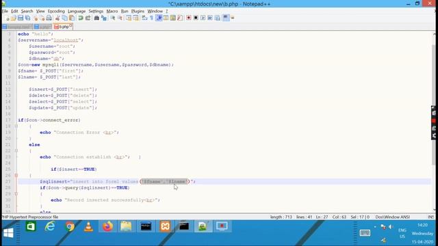
Task: Collapse the fold marker at line 22
Action: click(16, 151)
